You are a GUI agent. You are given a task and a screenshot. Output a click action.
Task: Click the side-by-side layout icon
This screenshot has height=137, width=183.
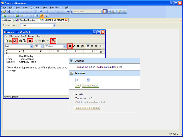tap(114, 11)
